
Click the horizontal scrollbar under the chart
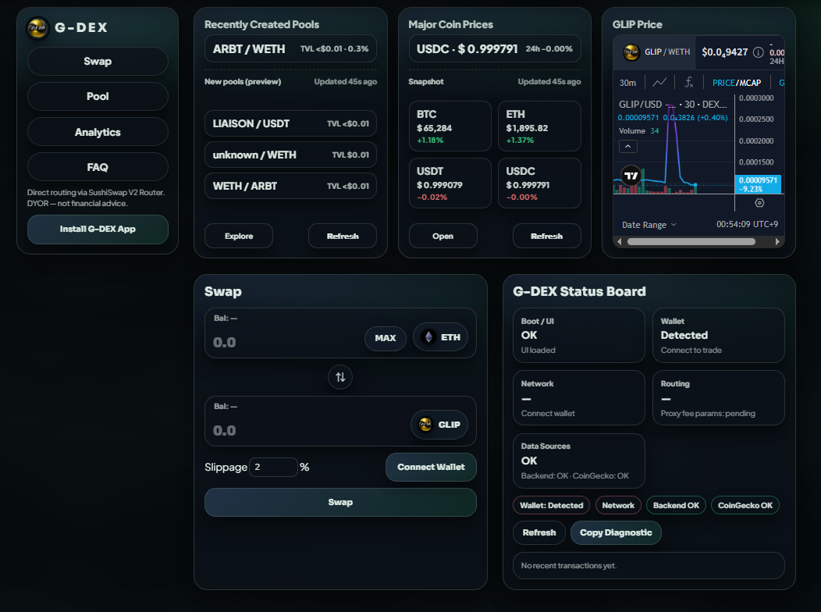(x=691, y=241)
